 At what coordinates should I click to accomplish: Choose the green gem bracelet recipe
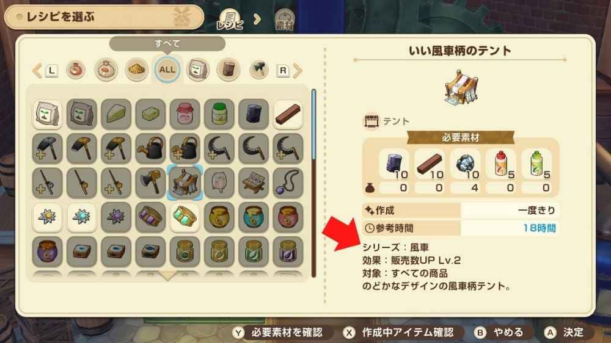tap(185, 217)
